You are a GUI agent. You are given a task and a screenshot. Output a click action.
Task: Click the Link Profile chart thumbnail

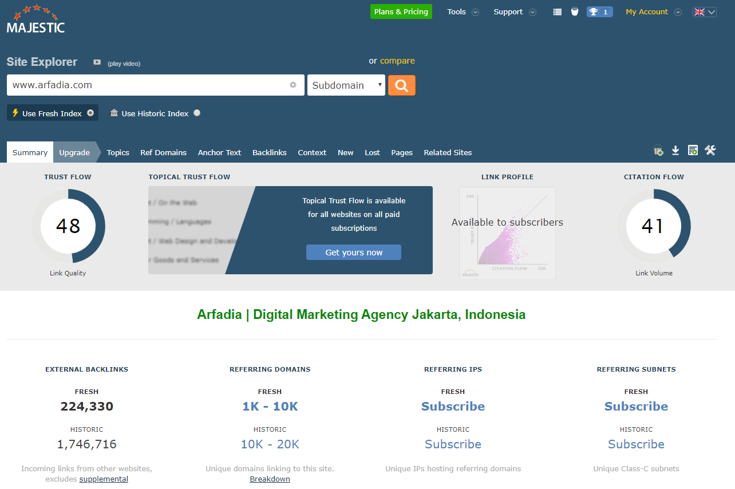(507, 233)
